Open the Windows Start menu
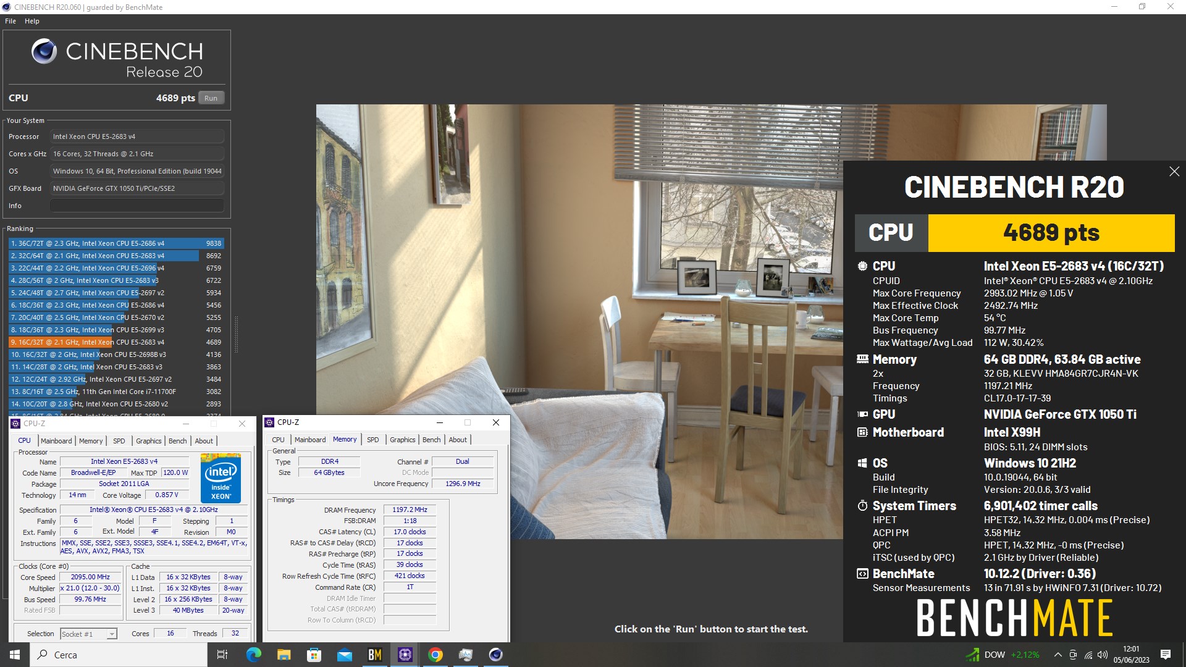 tap(15, 655)
